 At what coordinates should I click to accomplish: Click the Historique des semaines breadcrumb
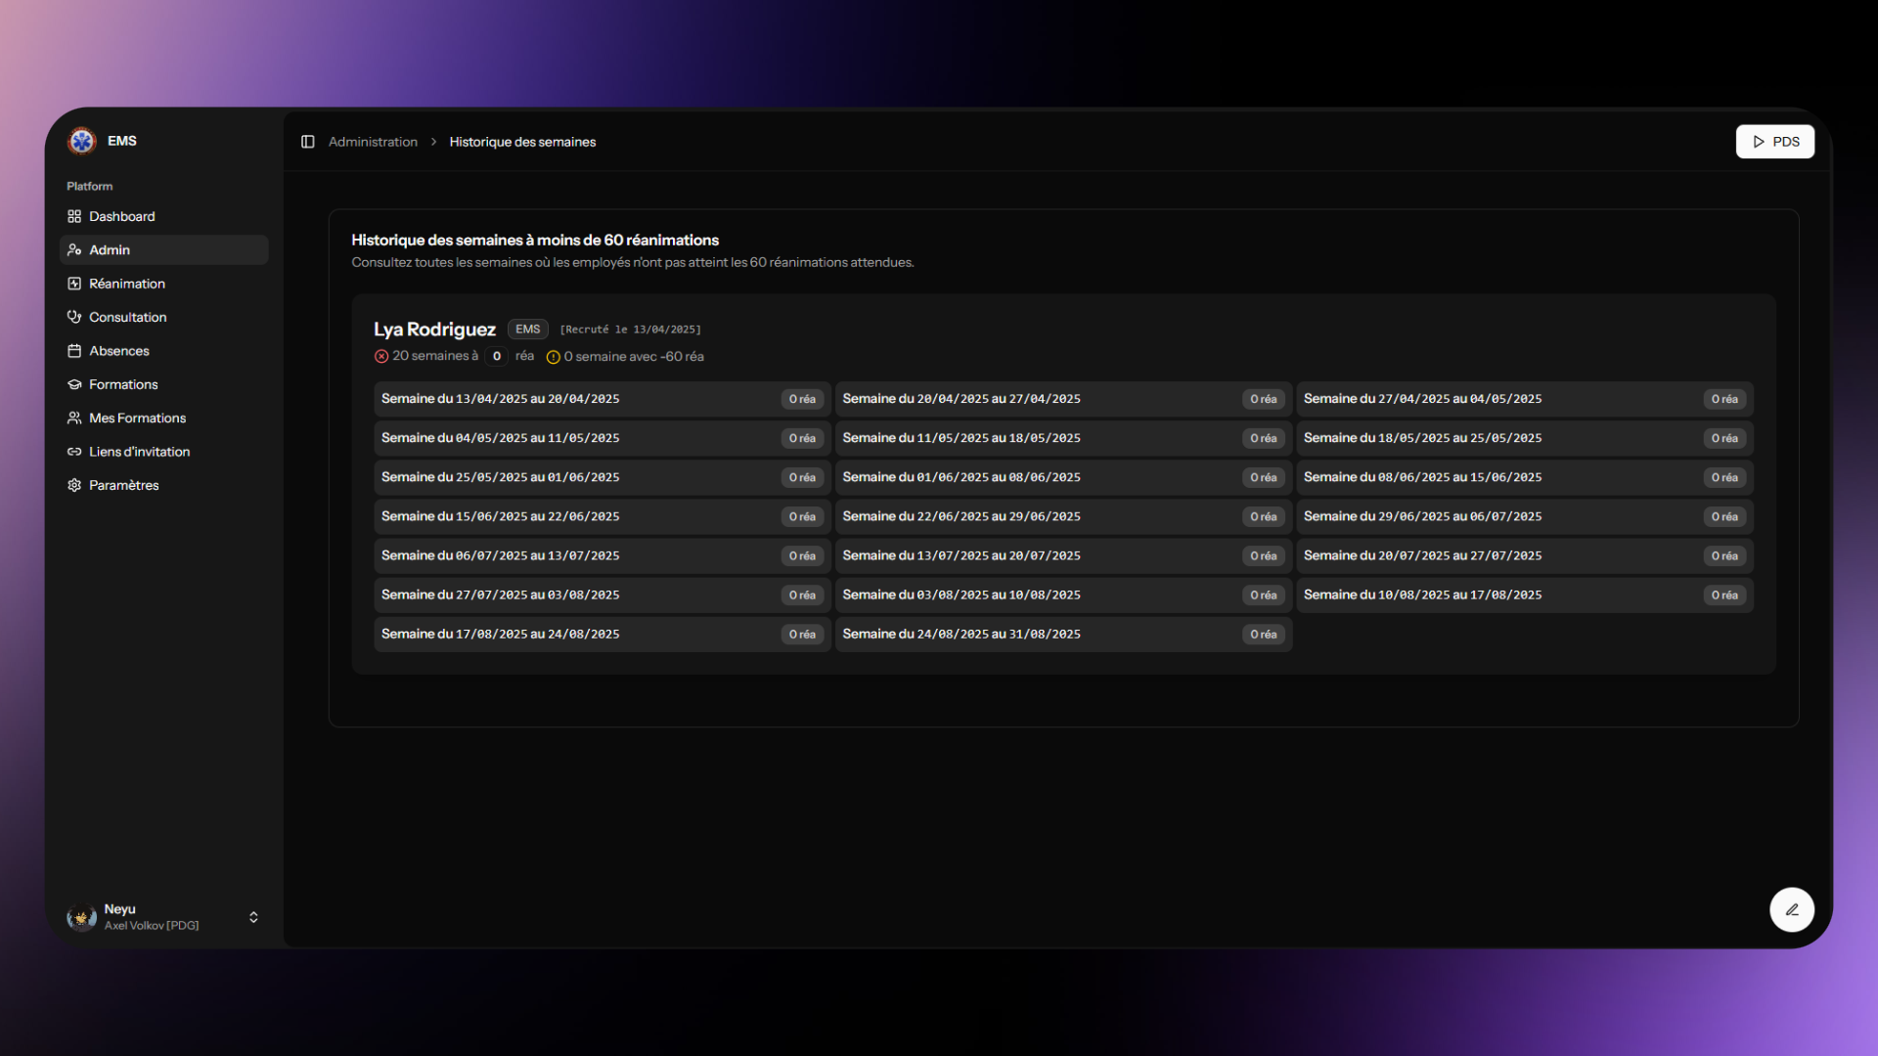[x=522, y=142]
